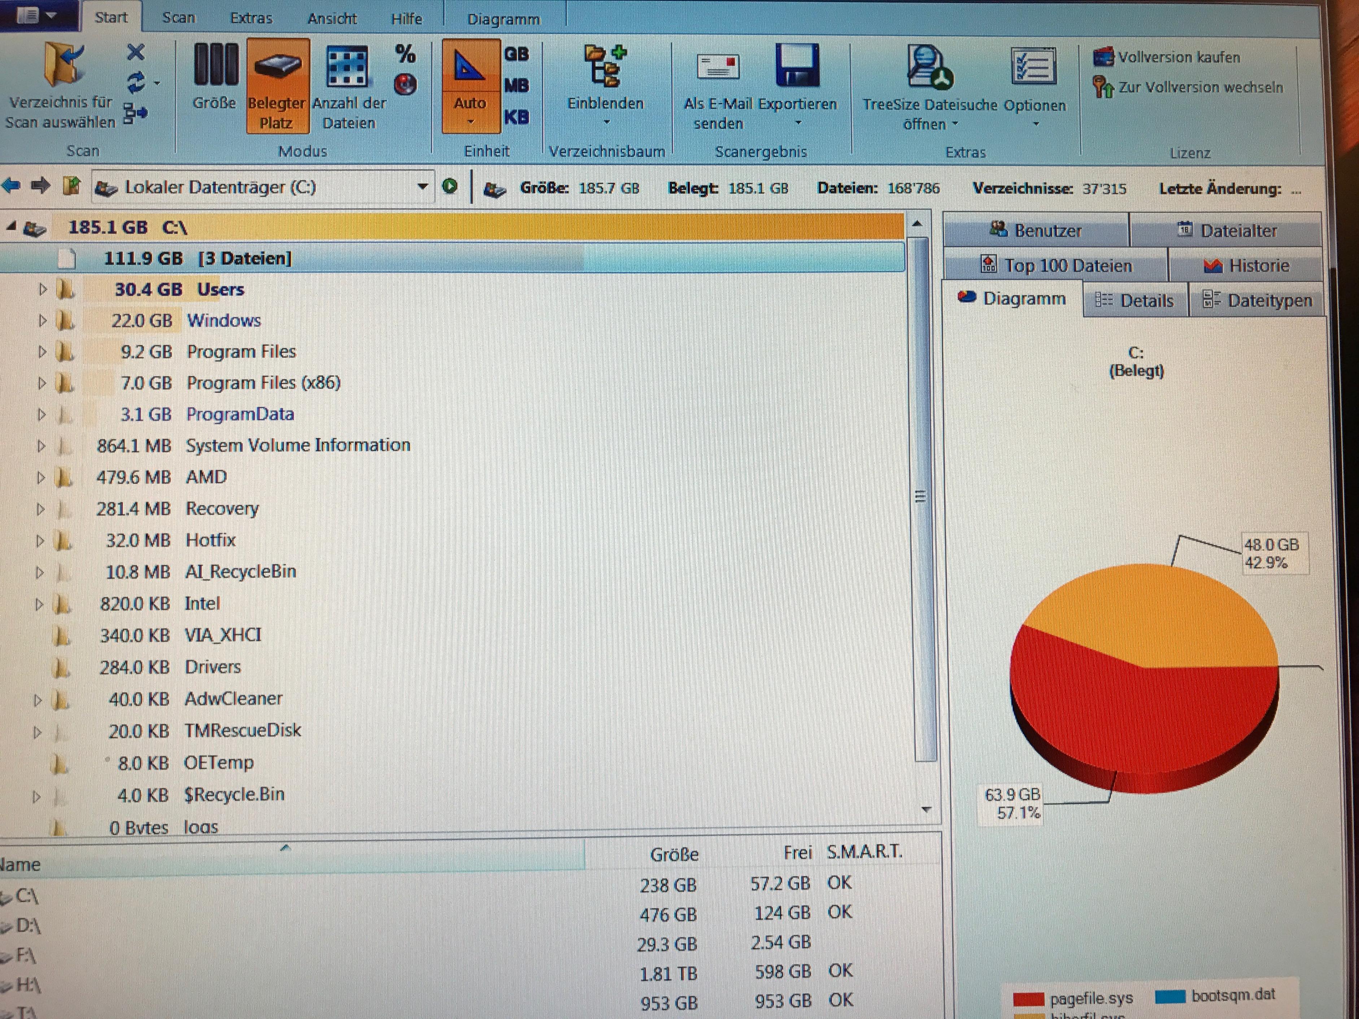This screenshot has height=1019, width=1359.
Task: Toggle MB unit display
Action: click(516, 86)
